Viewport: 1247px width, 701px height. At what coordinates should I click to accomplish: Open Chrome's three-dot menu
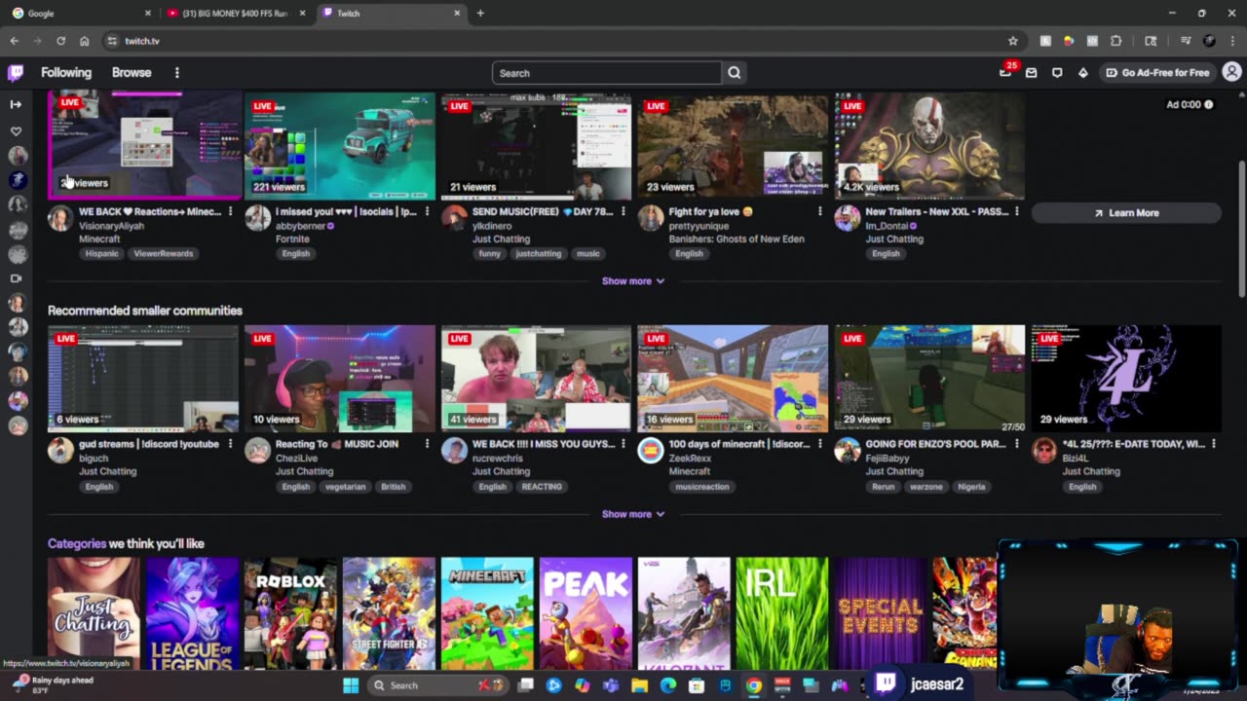click(1231, 41)
